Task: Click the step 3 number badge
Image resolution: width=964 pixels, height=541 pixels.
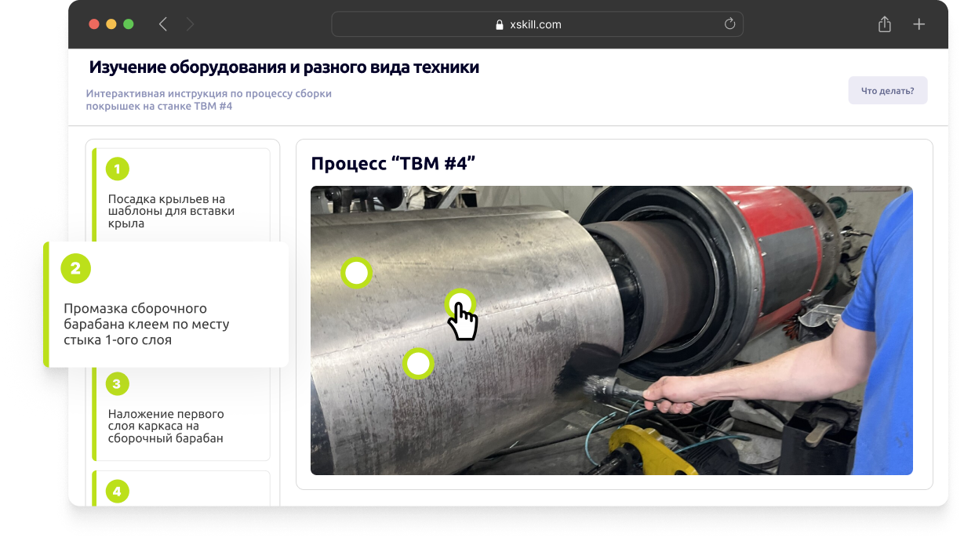Action: (x=117, y=383)
